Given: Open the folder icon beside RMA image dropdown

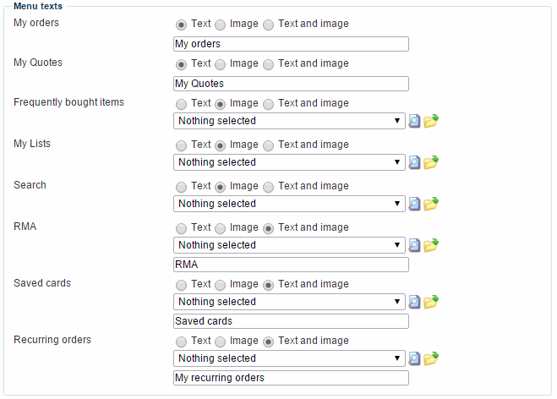Looking at the screenshot, I should tap(431, 245).
